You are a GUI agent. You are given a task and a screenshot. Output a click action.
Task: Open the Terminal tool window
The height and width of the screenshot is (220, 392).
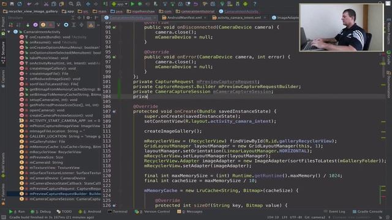118,211
